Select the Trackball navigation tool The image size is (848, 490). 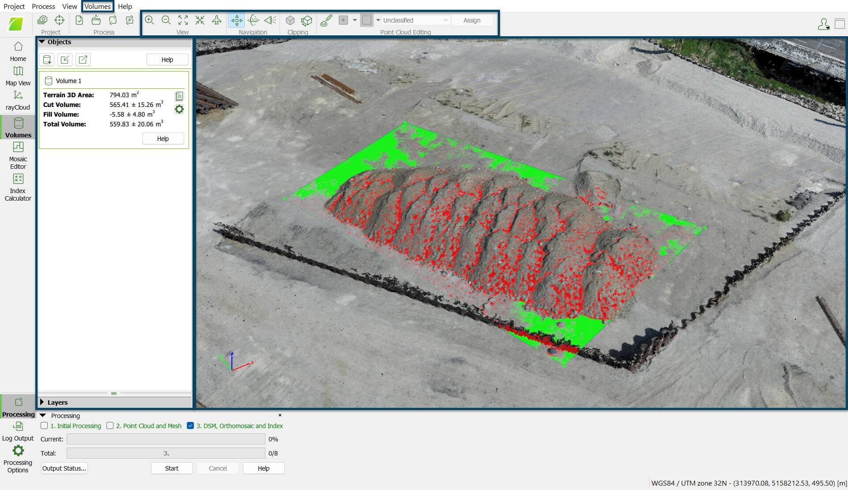[x=253, y=20]
